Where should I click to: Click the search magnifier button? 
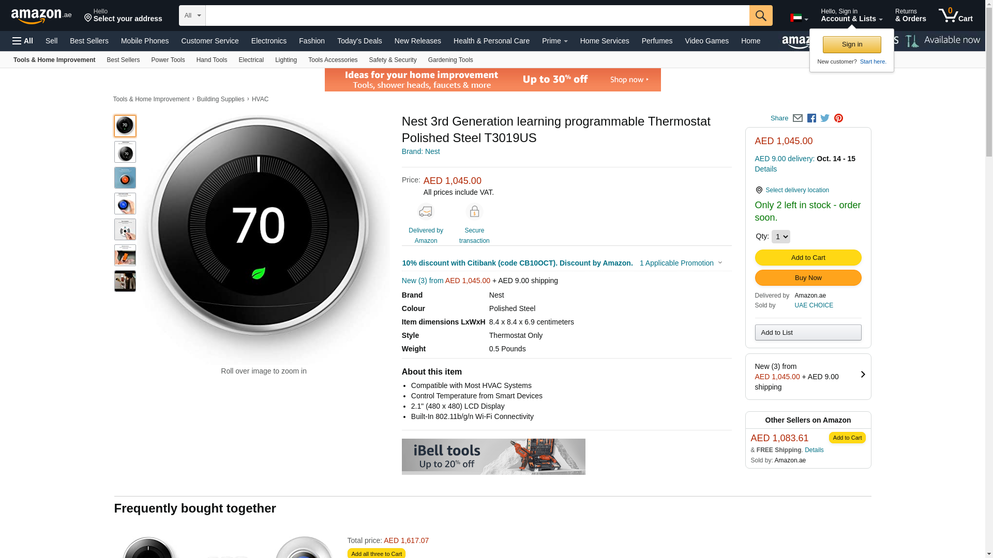[760, 16]
